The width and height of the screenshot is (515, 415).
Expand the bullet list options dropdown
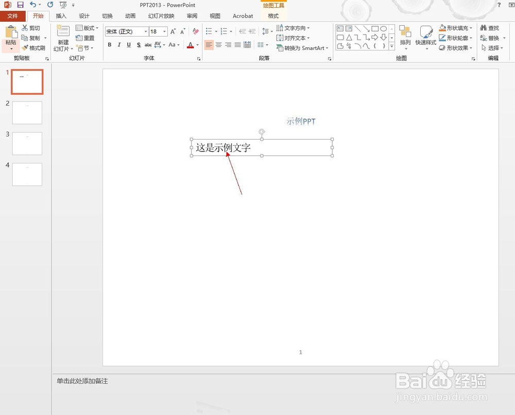pos(216,31)
